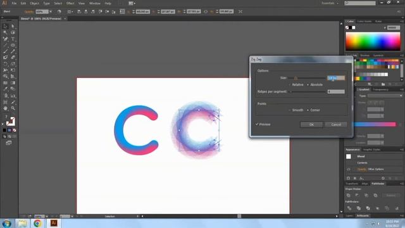
Task: Switch to the Graphic Styles tab
Action: point(371,149)
